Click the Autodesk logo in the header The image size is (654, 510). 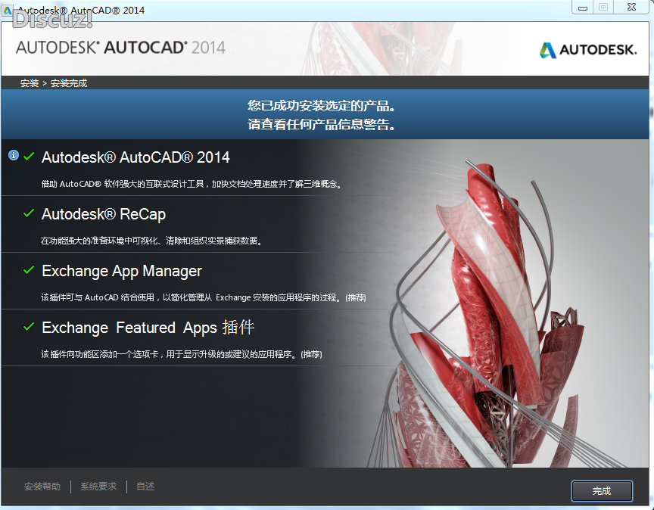(587, 50)
